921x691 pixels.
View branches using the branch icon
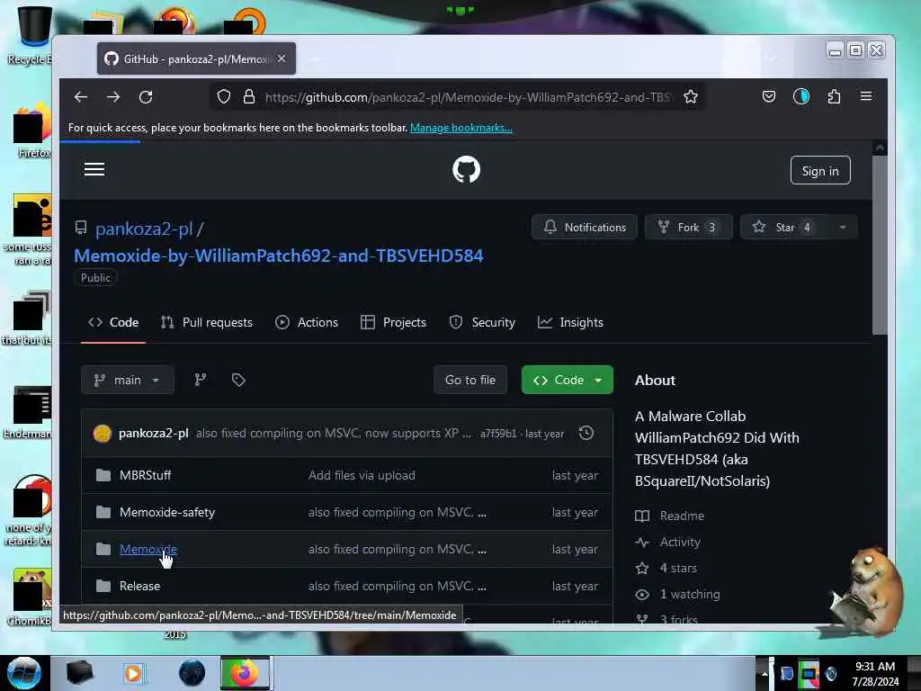[201, 380]
